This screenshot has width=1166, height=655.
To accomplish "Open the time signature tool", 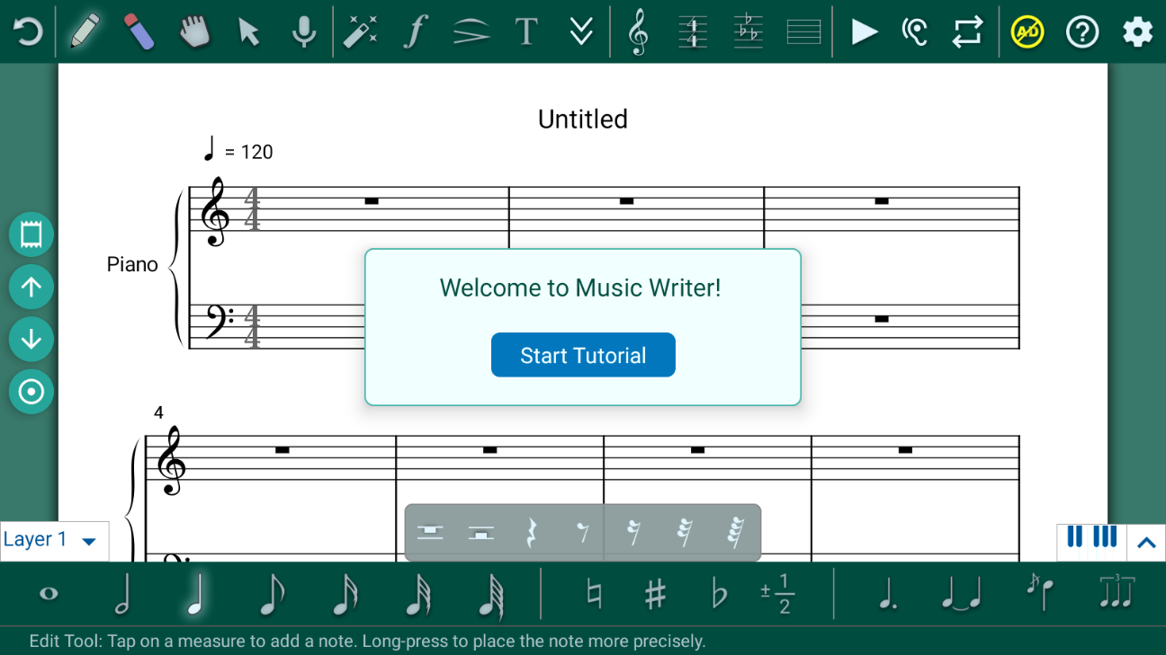I will tap(693, 31).
